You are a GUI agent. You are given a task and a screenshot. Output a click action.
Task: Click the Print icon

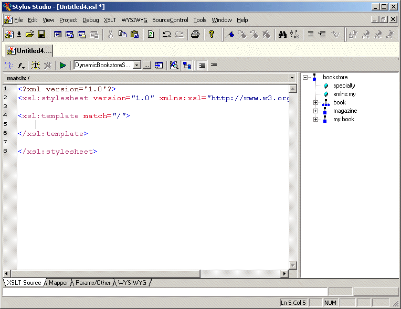[195, 35]
